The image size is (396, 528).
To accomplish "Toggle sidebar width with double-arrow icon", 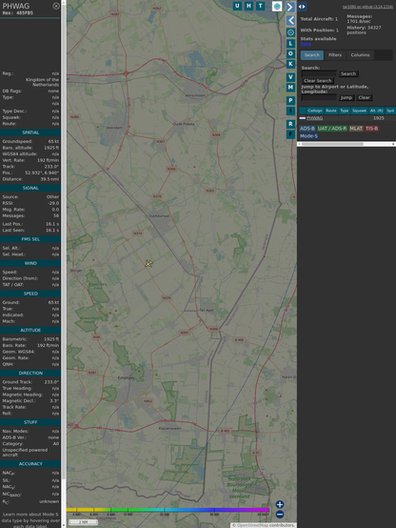I will click(x=302, y=7).
